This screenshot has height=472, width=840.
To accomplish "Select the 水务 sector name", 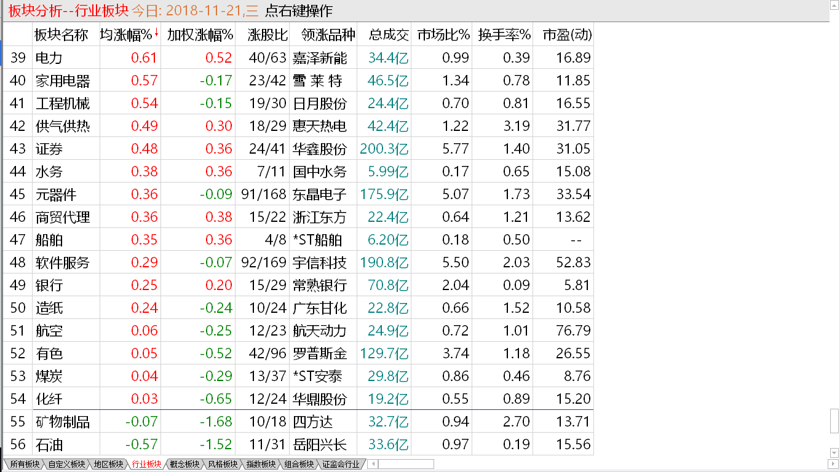I will click(x=49, y=171).
